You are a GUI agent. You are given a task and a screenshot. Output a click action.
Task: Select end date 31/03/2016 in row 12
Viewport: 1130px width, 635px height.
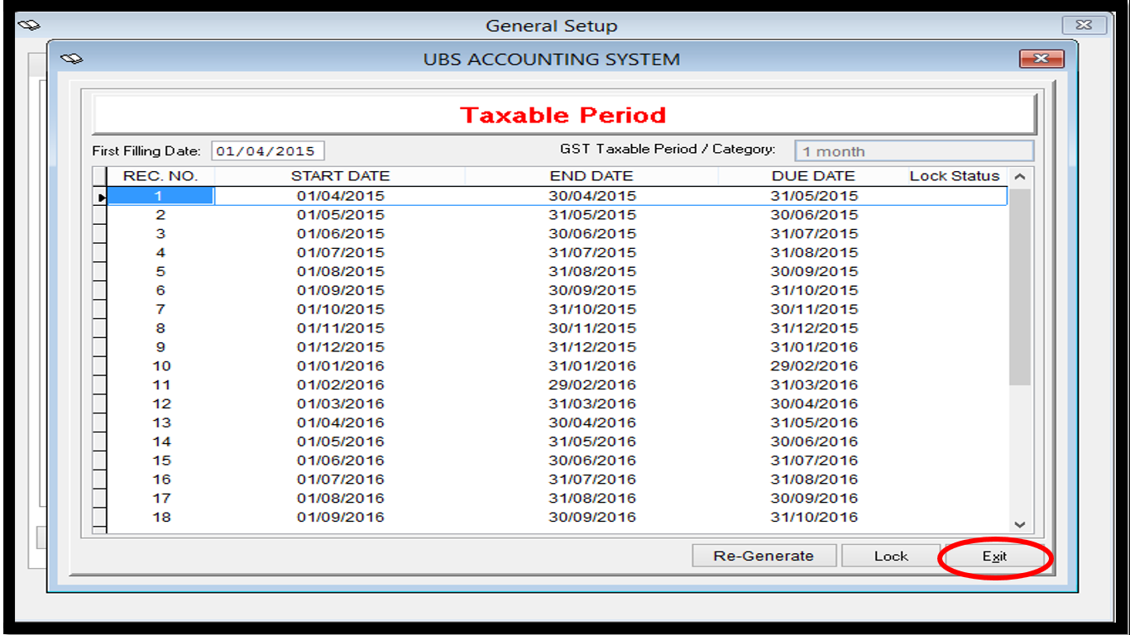coord(592,404)
